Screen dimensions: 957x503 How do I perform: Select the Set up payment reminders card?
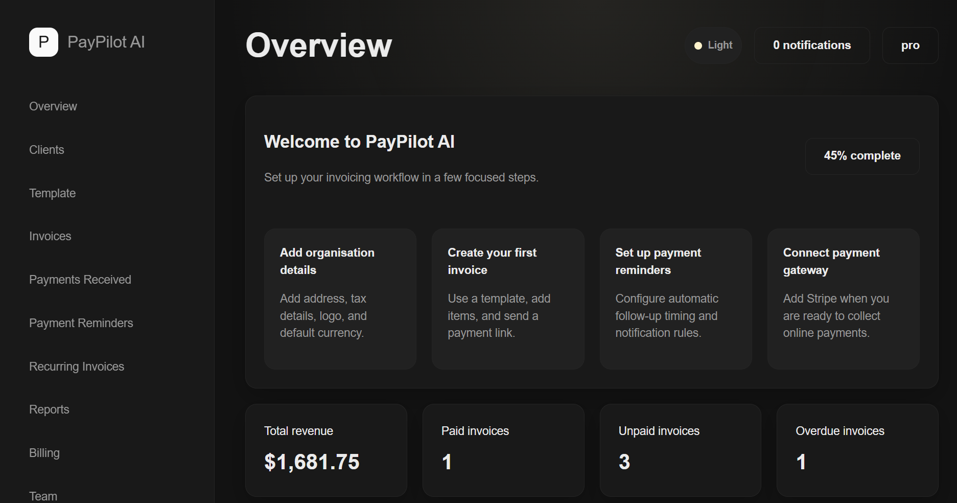click(x=675, y=299)
